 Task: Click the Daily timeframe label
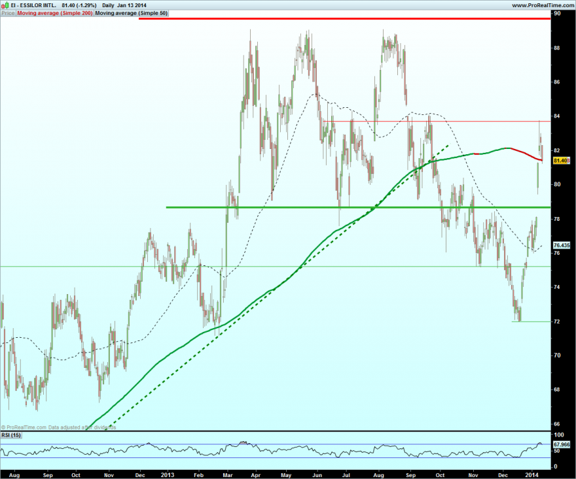point(108,5)
